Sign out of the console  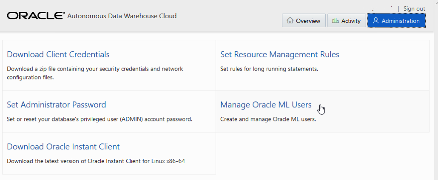tap(414, 8)
